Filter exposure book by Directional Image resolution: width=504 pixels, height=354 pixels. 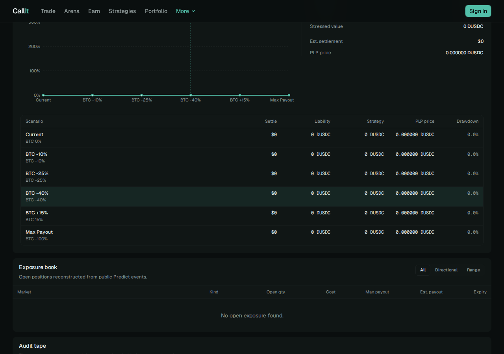(x=446, y=270)
